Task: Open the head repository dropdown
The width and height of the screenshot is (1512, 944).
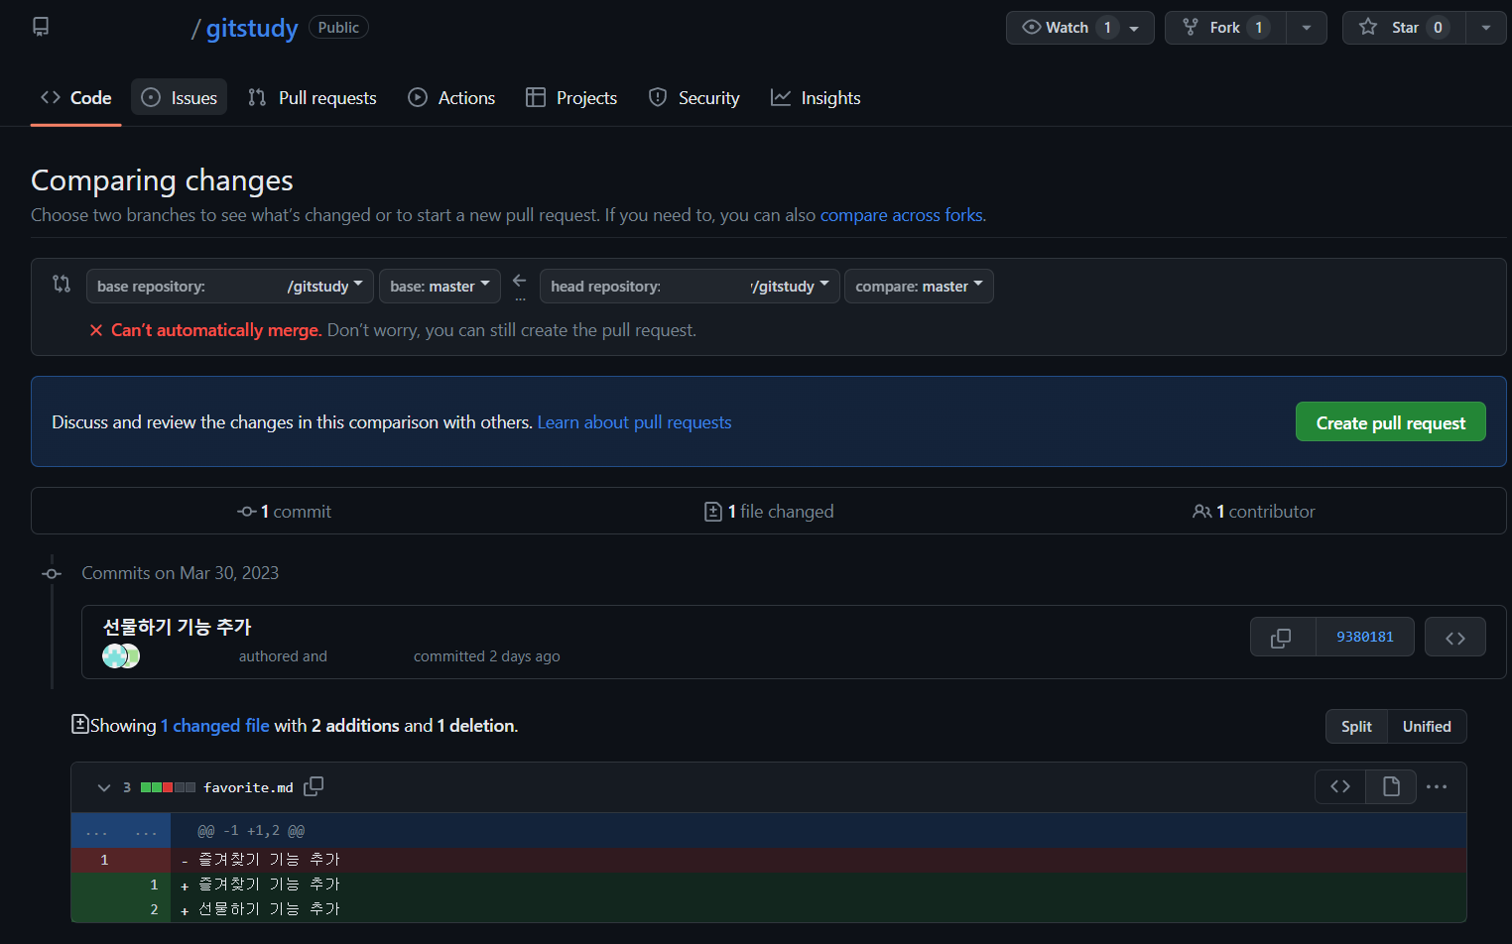Action: click(690, 286)
